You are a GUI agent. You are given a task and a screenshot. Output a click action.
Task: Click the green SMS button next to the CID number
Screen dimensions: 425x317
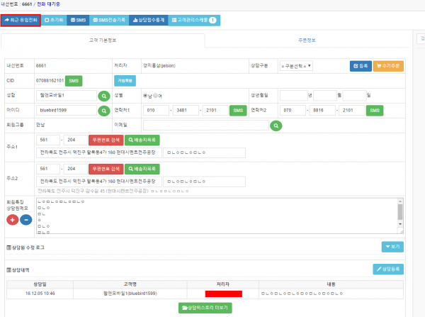[x=74, y=80]
